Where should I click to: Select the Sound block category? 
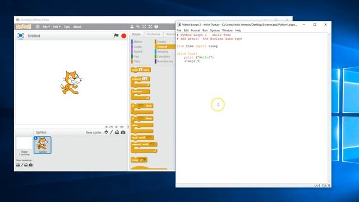coord(138,52)
